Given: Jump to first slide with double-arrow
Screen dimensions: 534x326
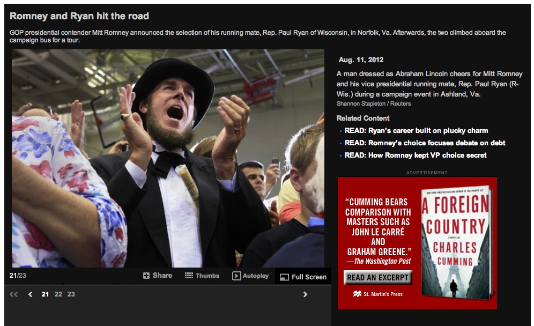Looking at the screenshot, I should [x=13, y=294].
